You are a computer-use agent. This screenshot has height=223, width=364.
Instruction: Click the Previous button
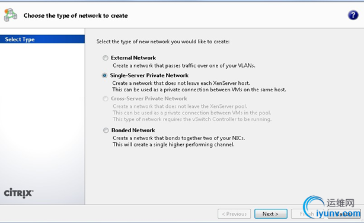point(234,214)
